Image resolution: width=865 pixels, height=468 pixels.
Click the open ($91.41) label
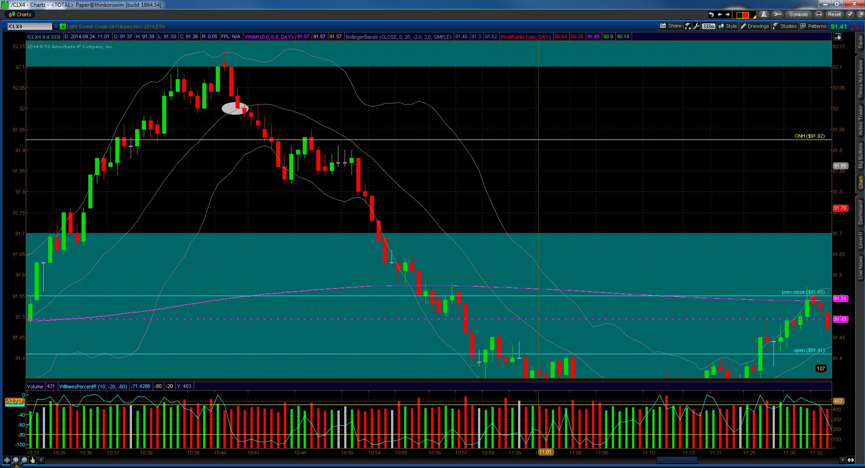click(x=809, y=350)
